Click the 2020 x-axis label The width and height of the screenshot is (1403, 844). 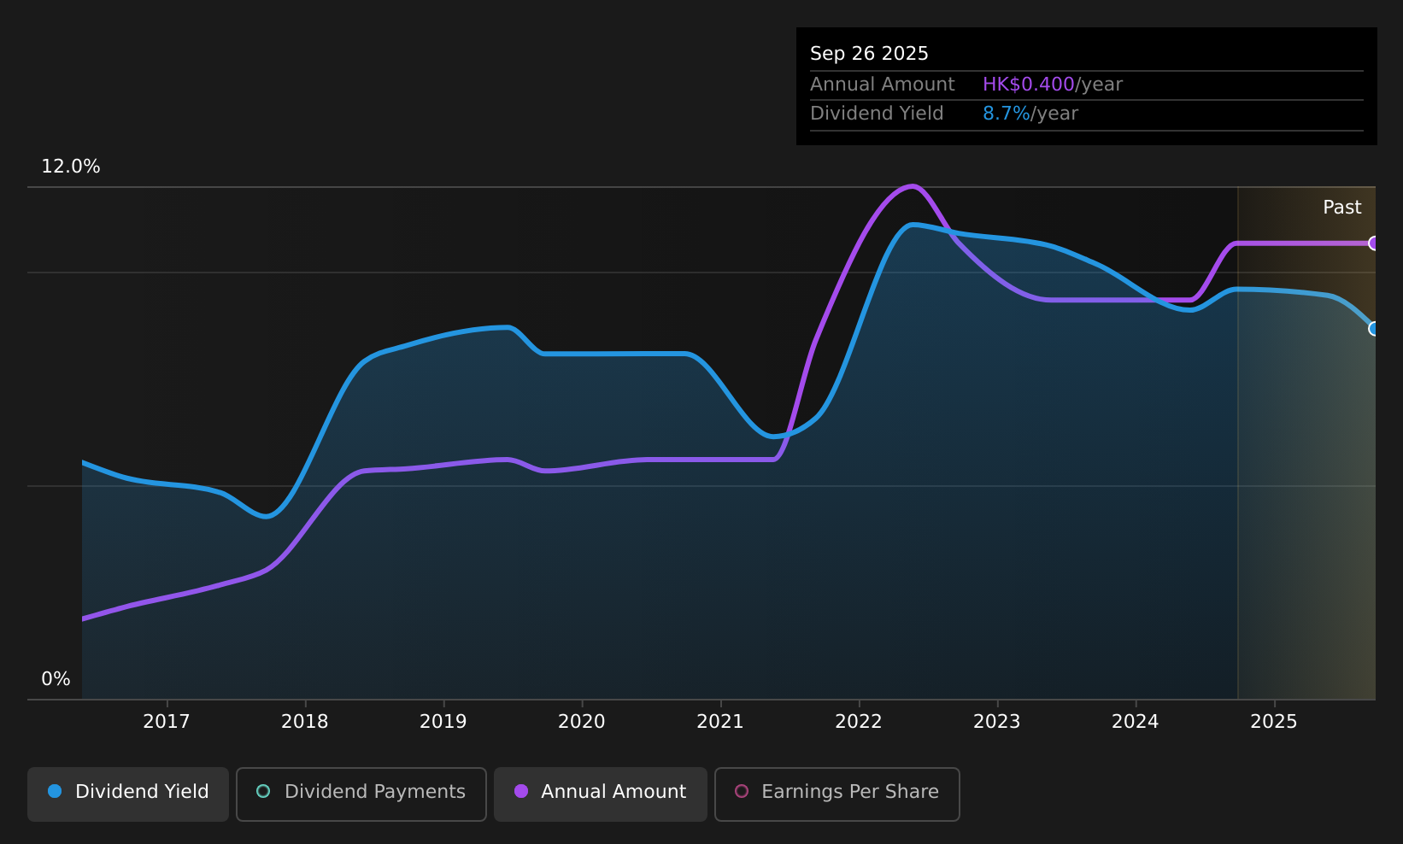pyautogui.click(x=582, y=722)
